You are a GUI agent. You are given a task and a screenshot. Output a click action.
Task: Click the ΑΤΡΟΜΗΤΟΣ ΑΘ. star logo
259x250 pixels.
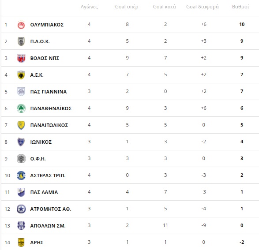tap(21, 209)
